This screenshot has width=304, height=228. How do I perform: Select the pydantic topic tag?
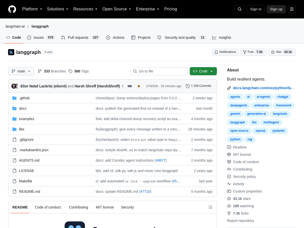(x=279, y=131)
